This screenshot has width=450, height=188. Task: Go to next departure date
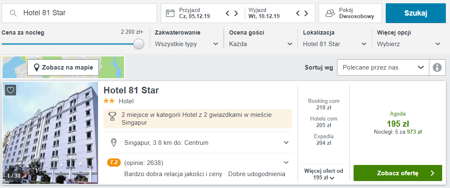click(307, 13)
